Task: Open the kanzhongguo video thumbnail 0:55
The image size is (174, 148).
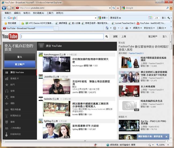Action: click(56, 64)
